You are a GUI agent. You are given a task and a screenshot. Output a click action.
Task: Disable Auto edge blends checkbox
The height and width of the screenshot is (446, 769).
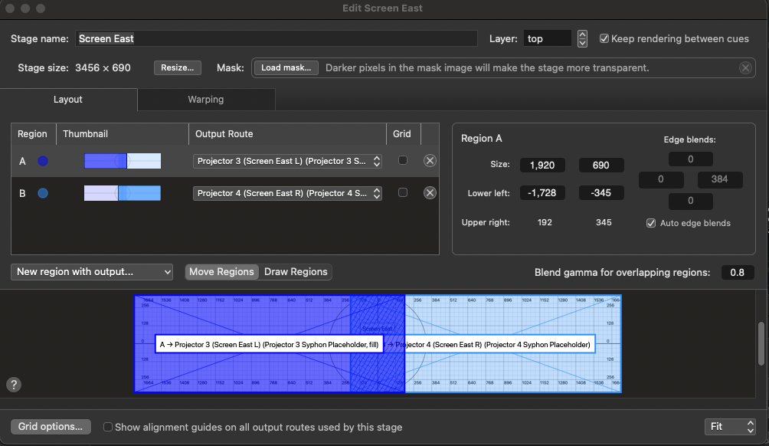coord(651,223)
